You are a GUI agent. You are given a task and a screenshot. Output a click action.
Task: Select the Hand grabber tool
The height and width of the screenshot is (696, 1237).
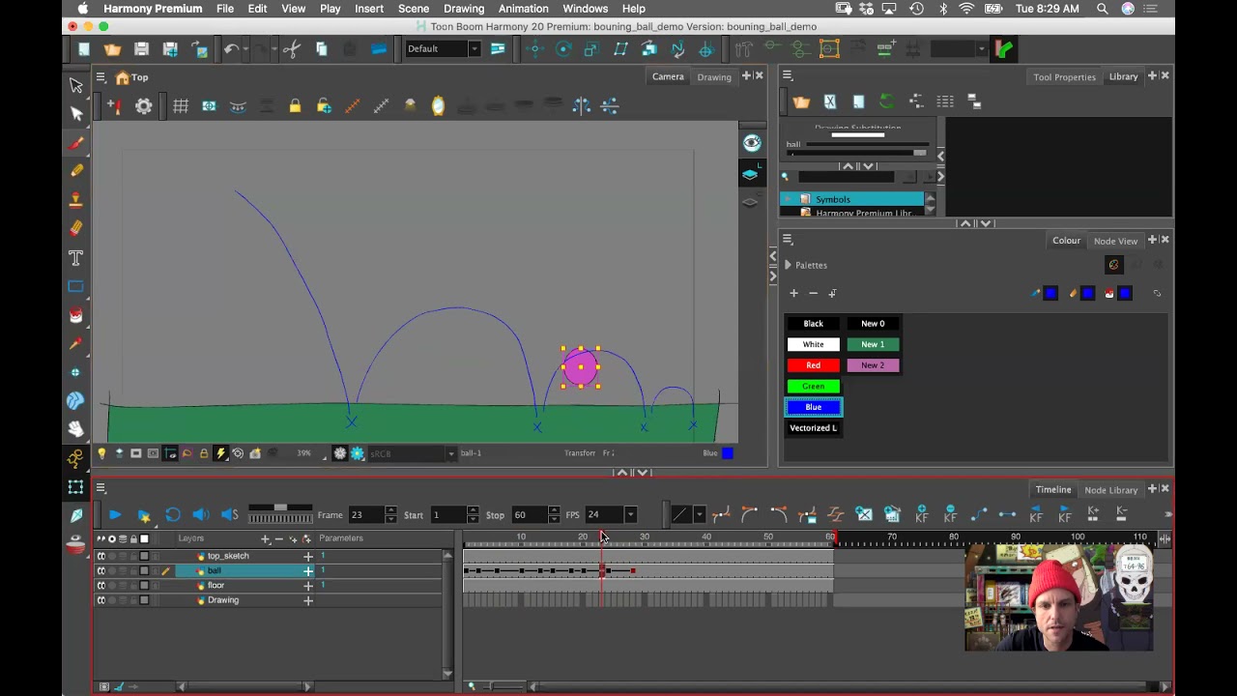[x=76, y=429]
